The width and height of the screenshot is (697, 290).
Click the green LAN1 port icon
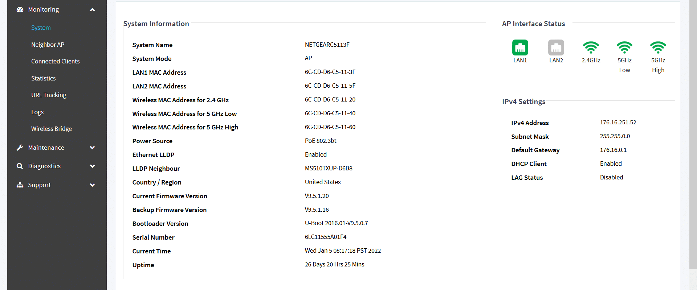tap(520, 47)
